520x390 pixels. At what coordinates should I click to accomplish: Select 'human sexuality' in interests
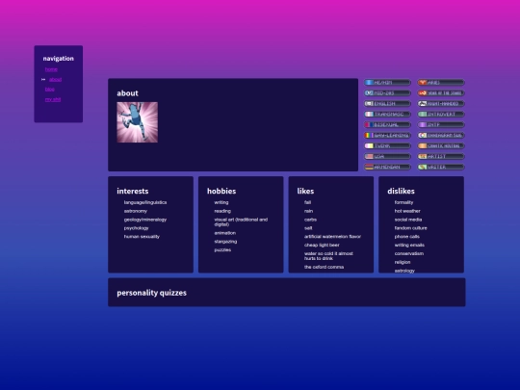tap(142, 237)
